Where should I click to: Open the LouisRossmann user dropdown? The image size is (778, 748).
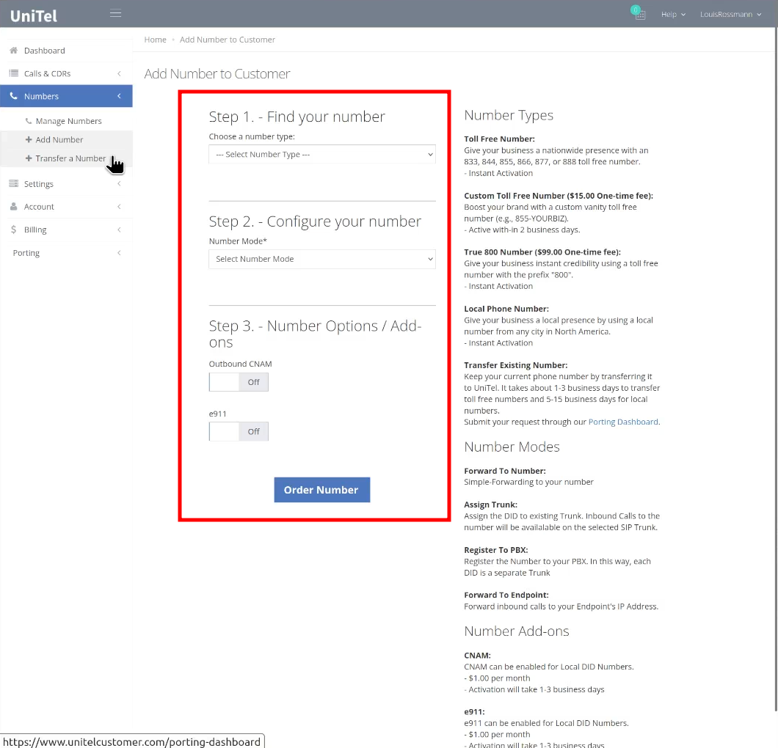coord(730,14)
